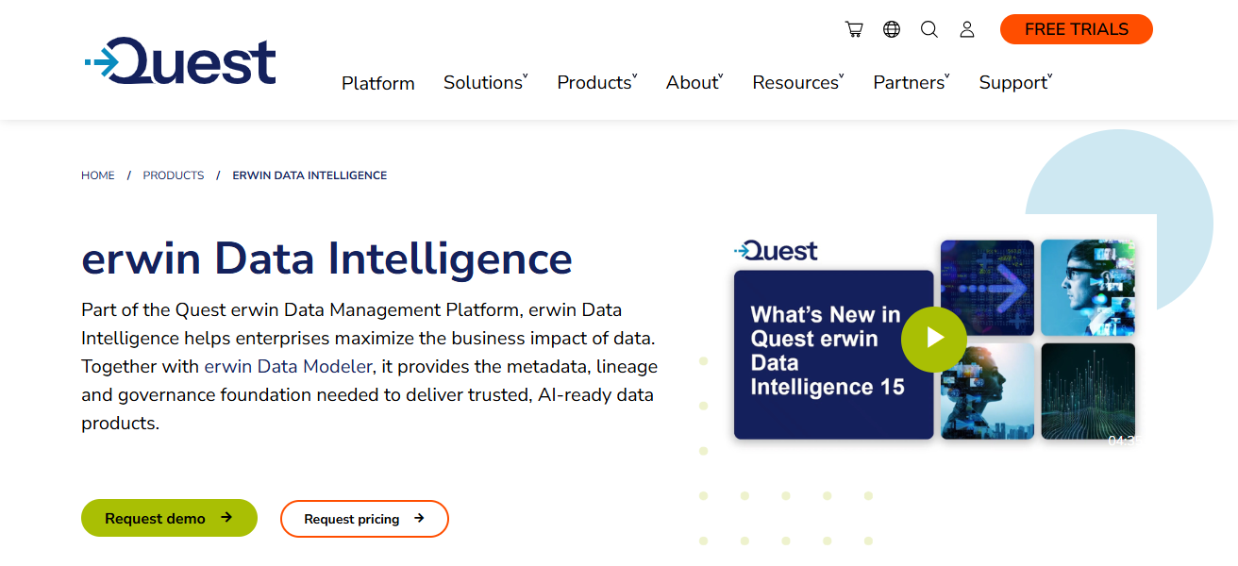Select Platform in the navigation menu
This screenshot has width=1238, height=566.
click(377, 83)
